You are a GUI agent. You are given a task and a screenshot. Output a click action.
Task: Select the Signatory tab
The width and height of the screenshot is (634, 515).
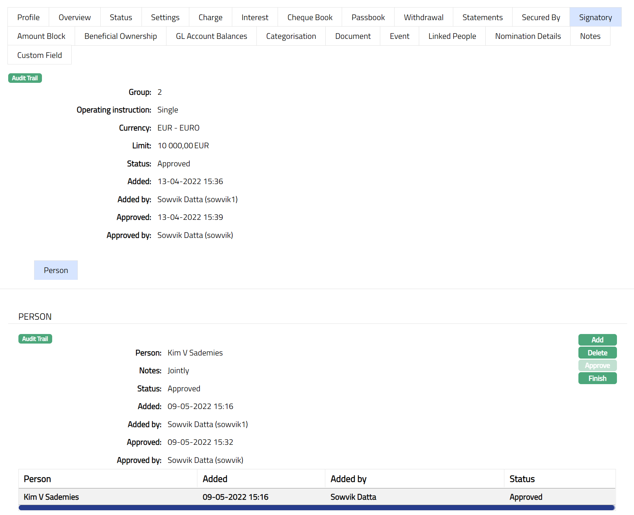(595, 17)
